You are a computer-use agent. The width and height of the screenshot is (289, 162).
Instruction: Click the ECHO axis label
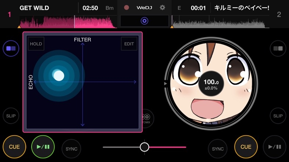31,82
